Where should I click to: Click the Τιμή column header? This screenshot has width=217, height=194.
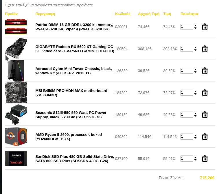tap(167, 14)
